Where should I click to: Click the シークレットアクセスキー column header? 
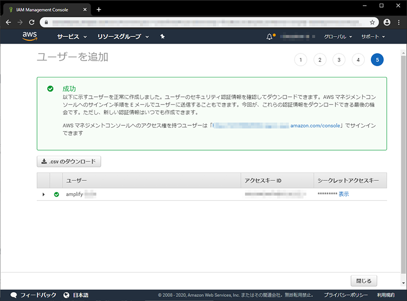point(350,180)
